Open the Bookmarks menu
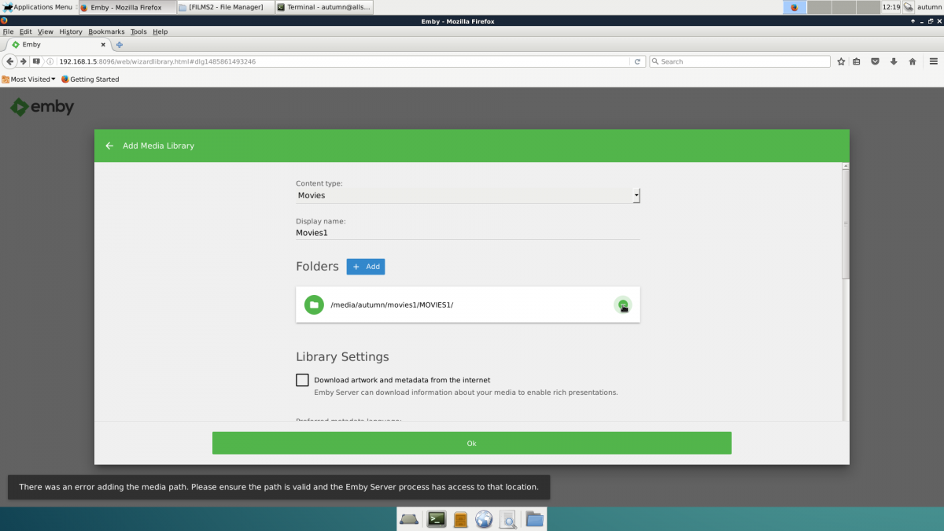Viewport: 944px width, 531px height. pyautogui.click(x=106, y=31)
